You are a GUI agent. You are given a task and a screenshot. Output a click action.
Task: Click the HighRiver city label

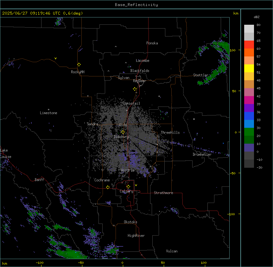point(136,236)
